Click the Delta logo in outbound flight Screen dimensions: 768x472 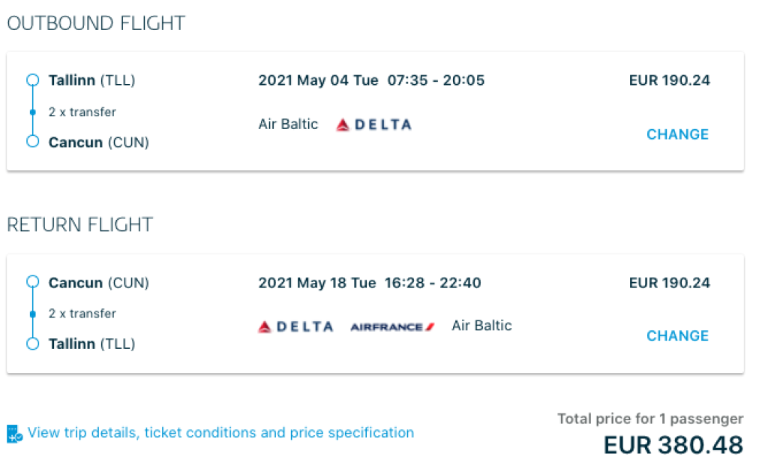[373, 125]
